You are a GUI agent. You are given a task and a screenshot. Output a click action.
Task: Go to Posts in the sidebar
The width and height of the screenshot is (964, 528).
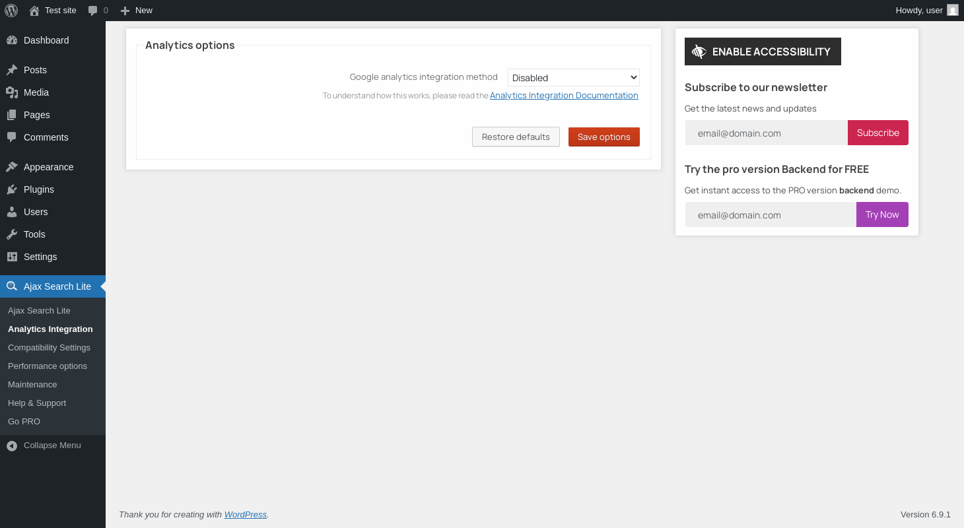tap(53, 70)
